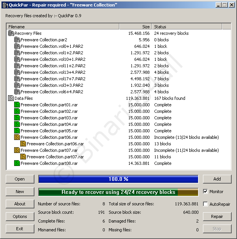Click icon of Freeware Collection.vol11+2.PAR2
This screenshot has width=237, height=239.
click(x=17, y=66)
